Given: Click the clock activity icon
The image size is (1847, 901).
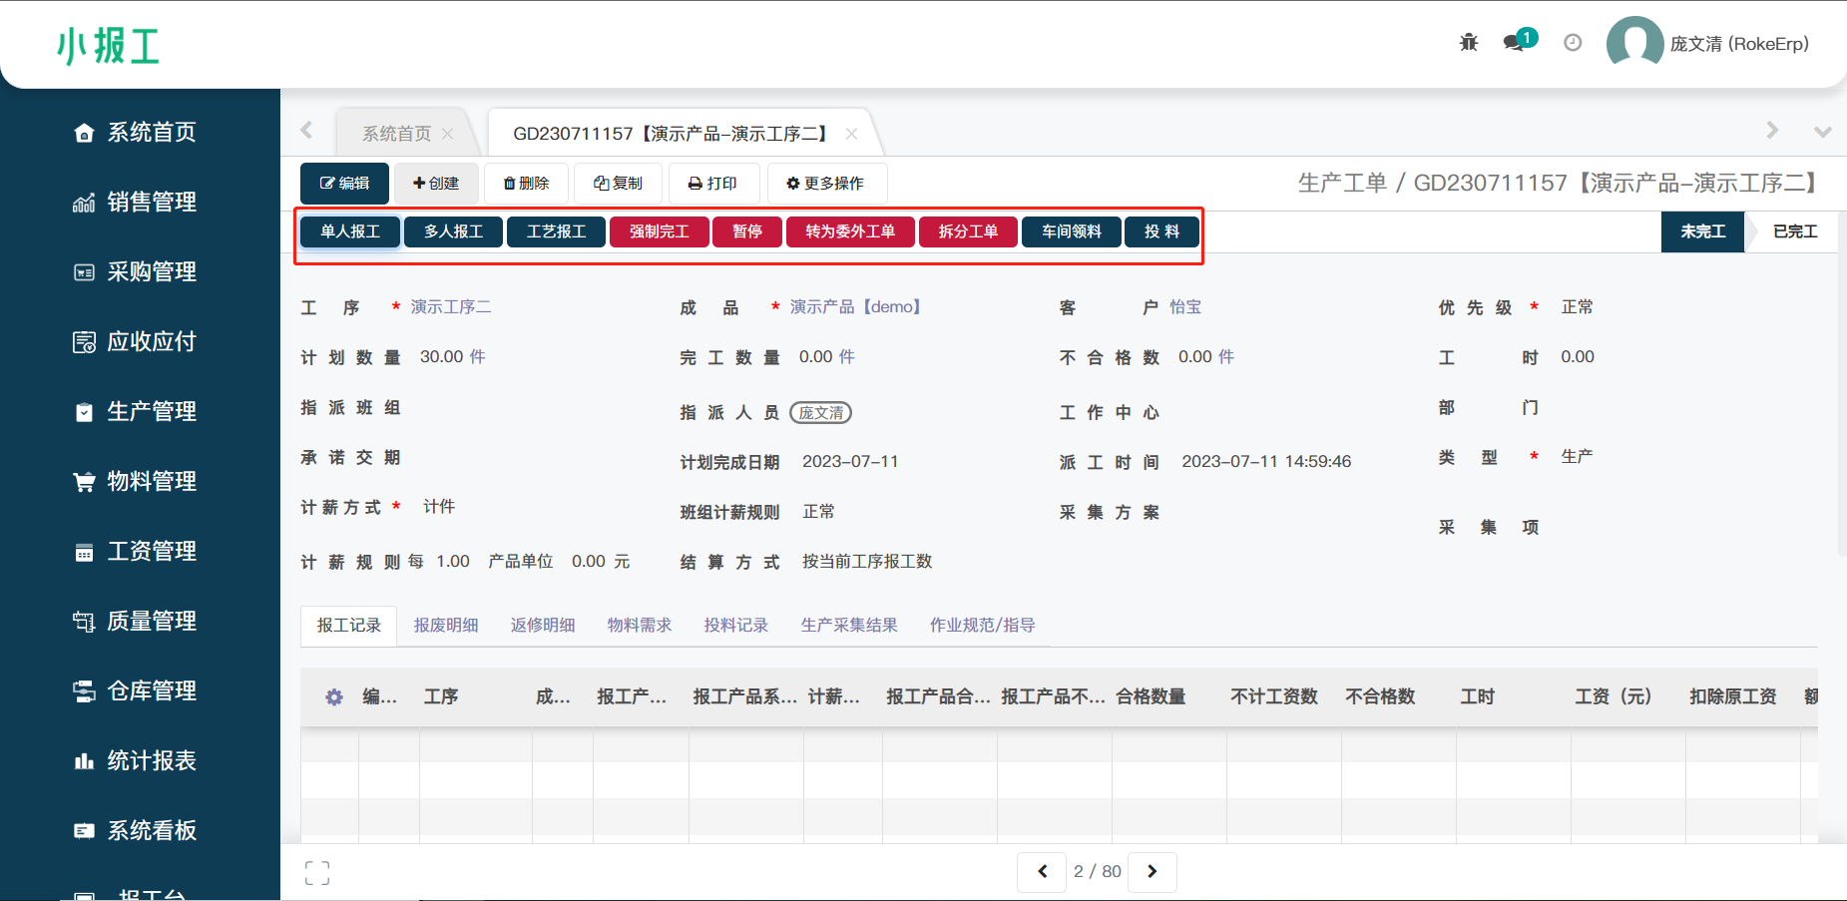Looking at the screenshot, I should 1573,43.
